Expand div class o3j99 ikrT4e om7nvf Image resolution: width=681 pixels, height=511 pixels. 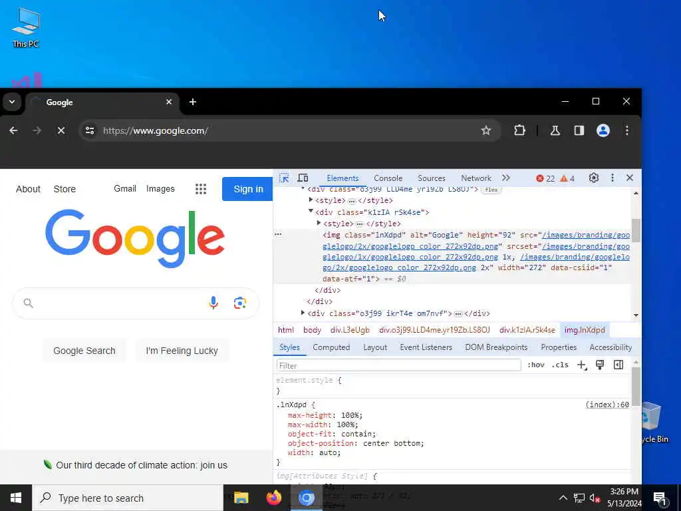click(x=303, y=313)
